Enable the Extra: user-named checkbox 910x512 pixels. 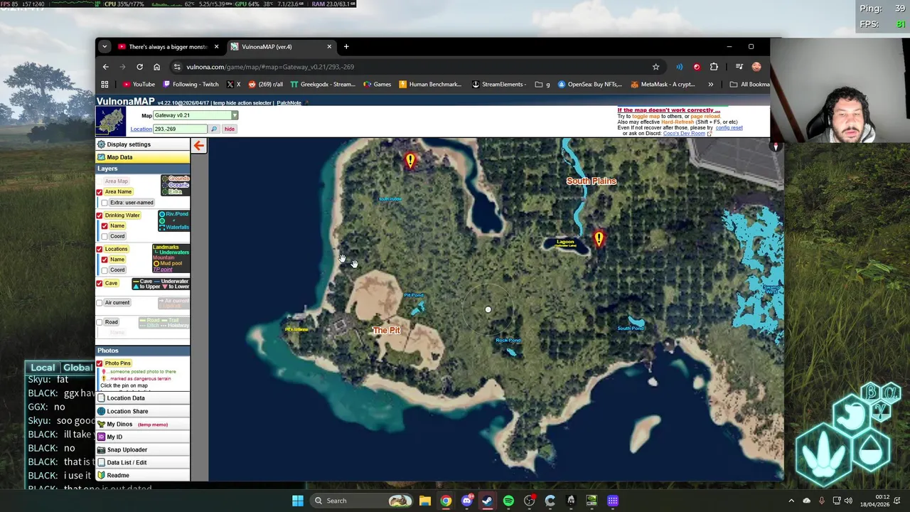pos(105,203)
